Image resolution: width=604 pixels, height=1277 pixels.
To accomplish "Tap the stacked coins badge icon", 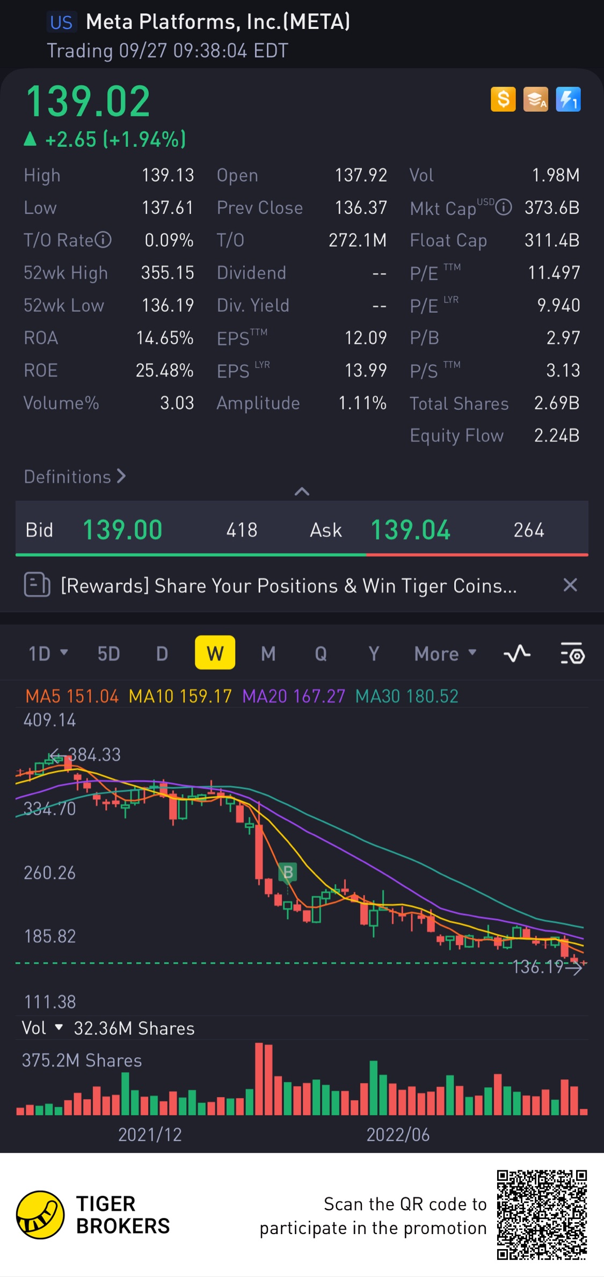I will tap(536, 99).
